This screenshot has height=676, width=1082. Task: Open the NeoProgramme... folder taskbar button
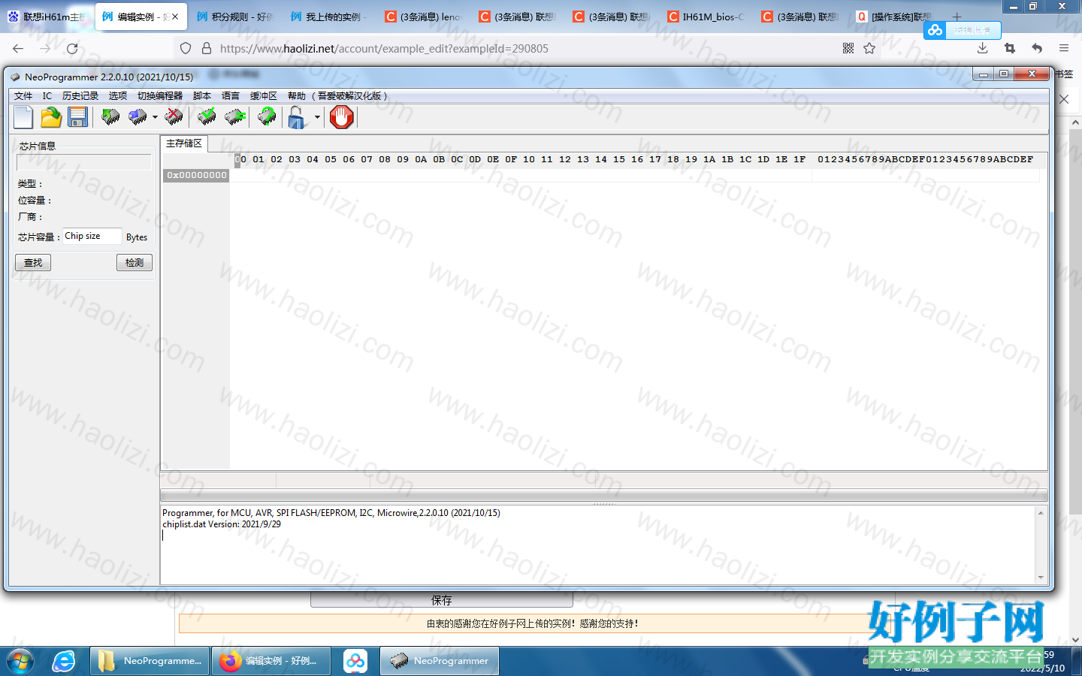(x=150, y=661)
